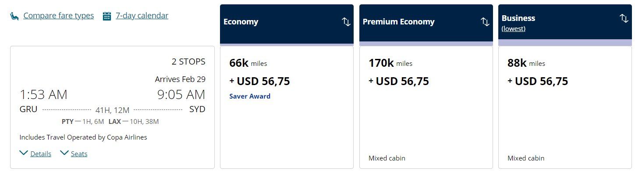
Task: Click the (lowest) link under Business
Action: tap(514, 29)
